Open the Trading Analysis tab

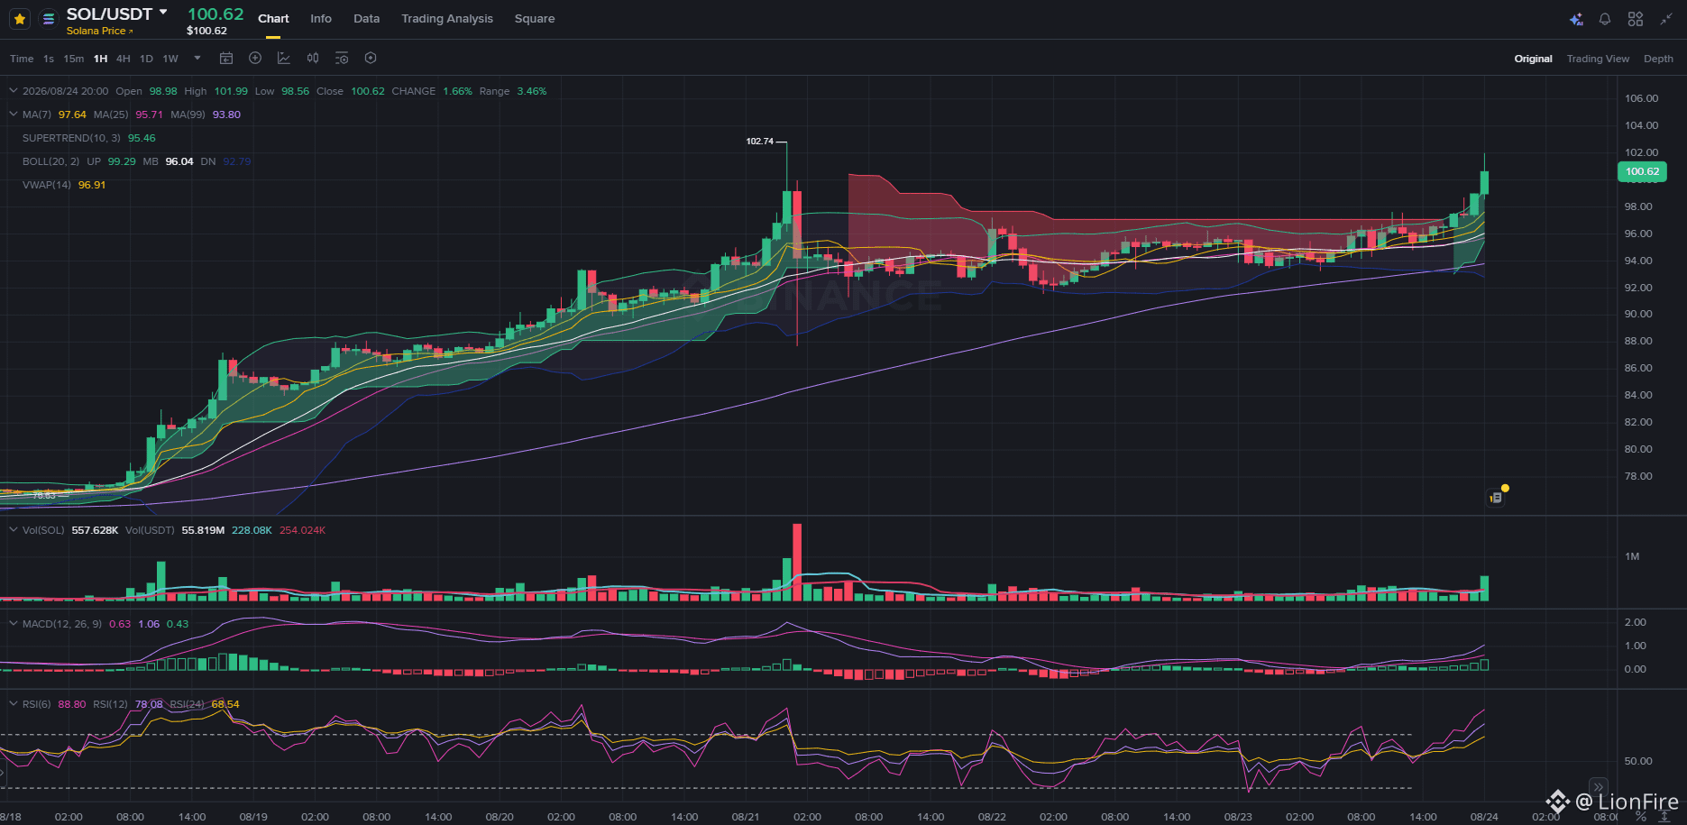coord(447,19)
